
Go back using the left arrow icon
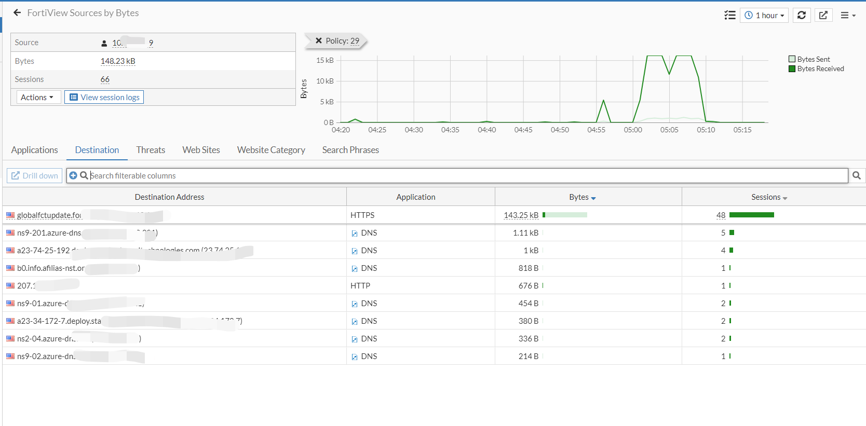pyautogui.click(x=17, y=12)
